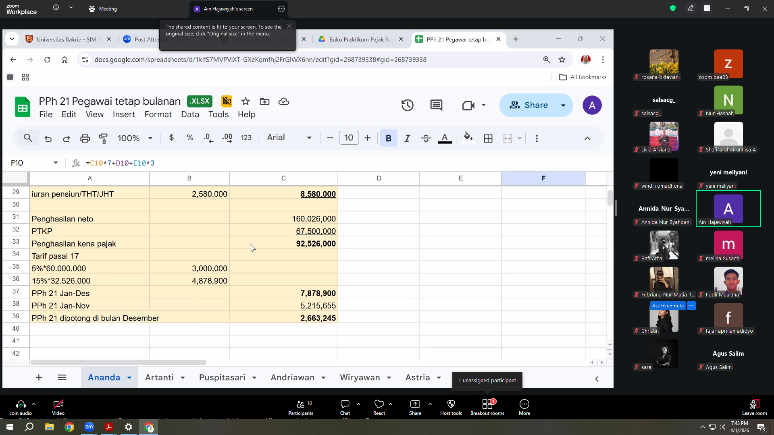Click the Share button in Sheets

[x=526, y=106]
